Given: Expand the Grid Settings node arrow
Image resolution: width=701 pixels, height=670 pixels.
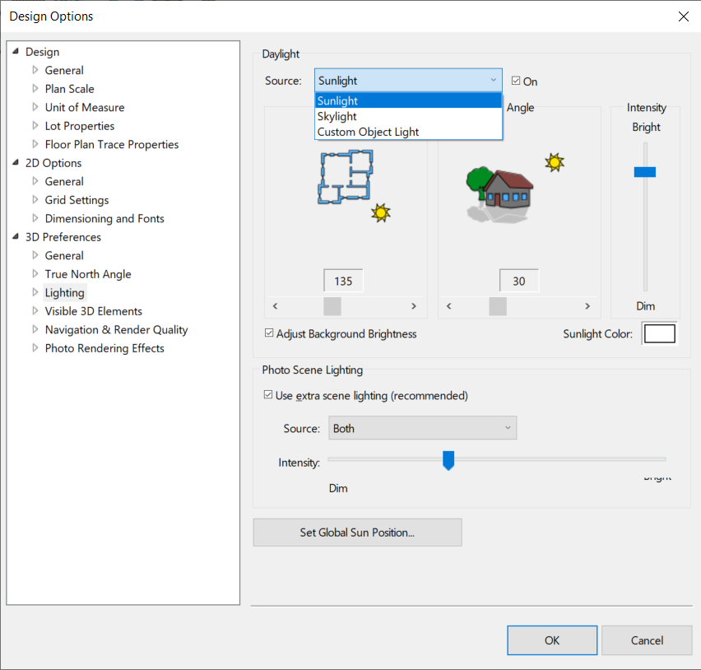Looking at the screenshot, I should coord(35,199).
